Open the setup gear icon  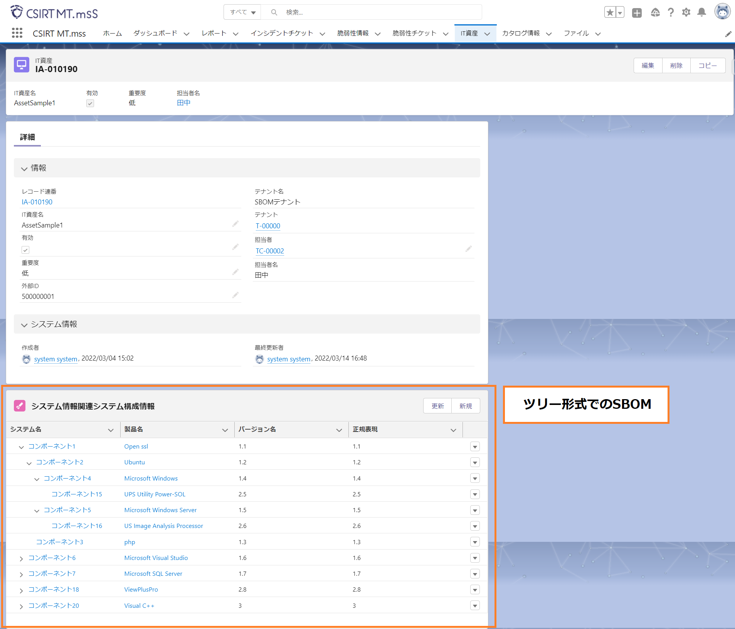[x=686, y=13]
